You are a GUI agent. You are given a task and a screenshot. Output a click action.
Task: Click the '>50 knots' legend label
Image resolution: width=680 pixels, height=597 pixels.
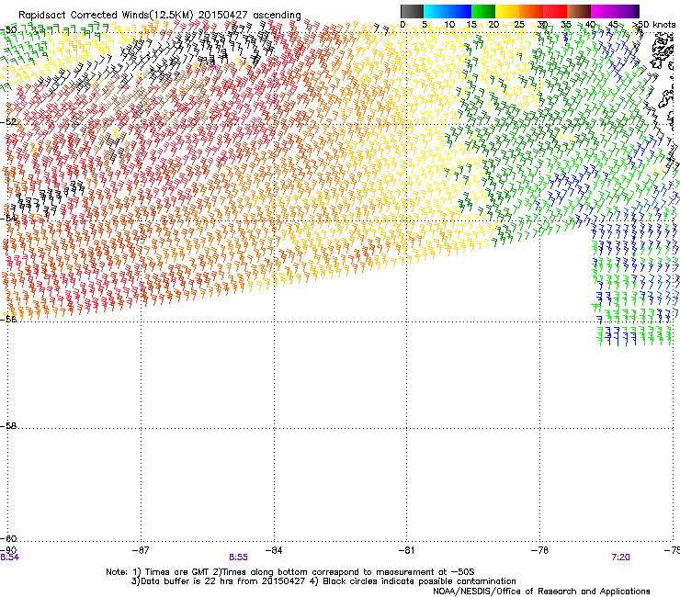653,24
